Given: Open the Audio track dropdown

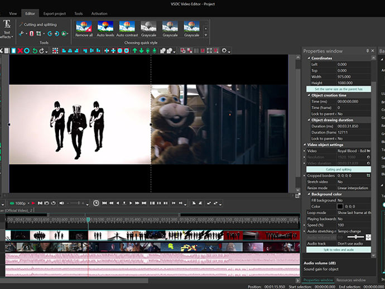Looking at the screenshot, I should click(353, 244).
